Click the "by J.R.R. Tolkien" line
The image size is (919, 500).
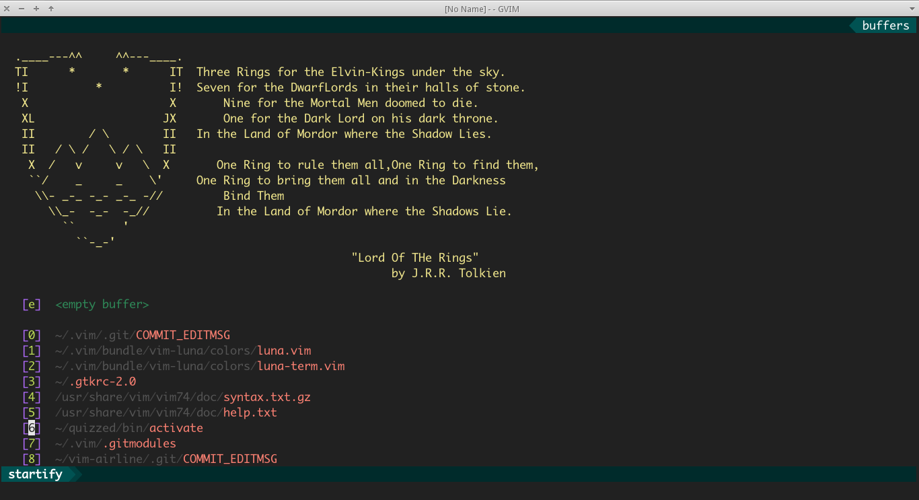(x=449, y=273)
